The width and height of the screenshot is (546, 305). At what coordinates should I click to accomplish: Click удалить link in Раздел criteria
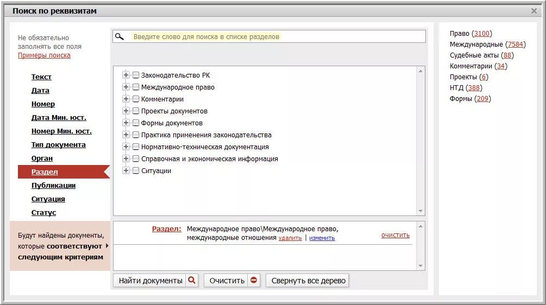[290, 238]
